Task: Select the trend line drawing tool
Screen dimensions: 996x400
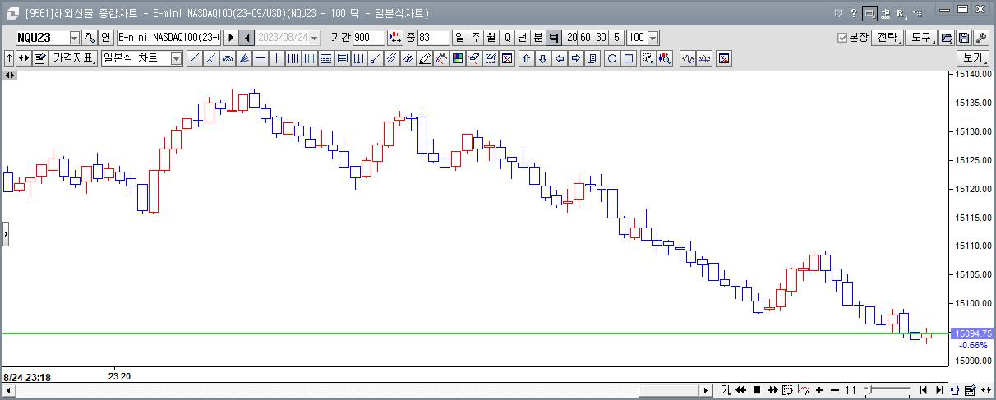Action: click(194, 58)
